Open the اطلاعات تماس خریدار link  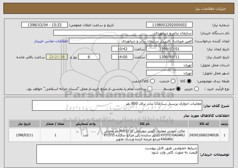click(51, 41)
